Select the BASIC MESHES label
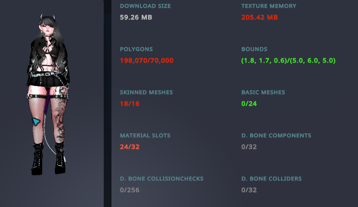358x207 pixels. pyautogui.click(x=263, y=93)
